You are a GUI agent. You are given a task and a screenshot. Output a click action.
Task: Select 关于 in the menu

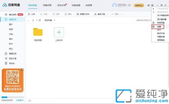point(159,30)
